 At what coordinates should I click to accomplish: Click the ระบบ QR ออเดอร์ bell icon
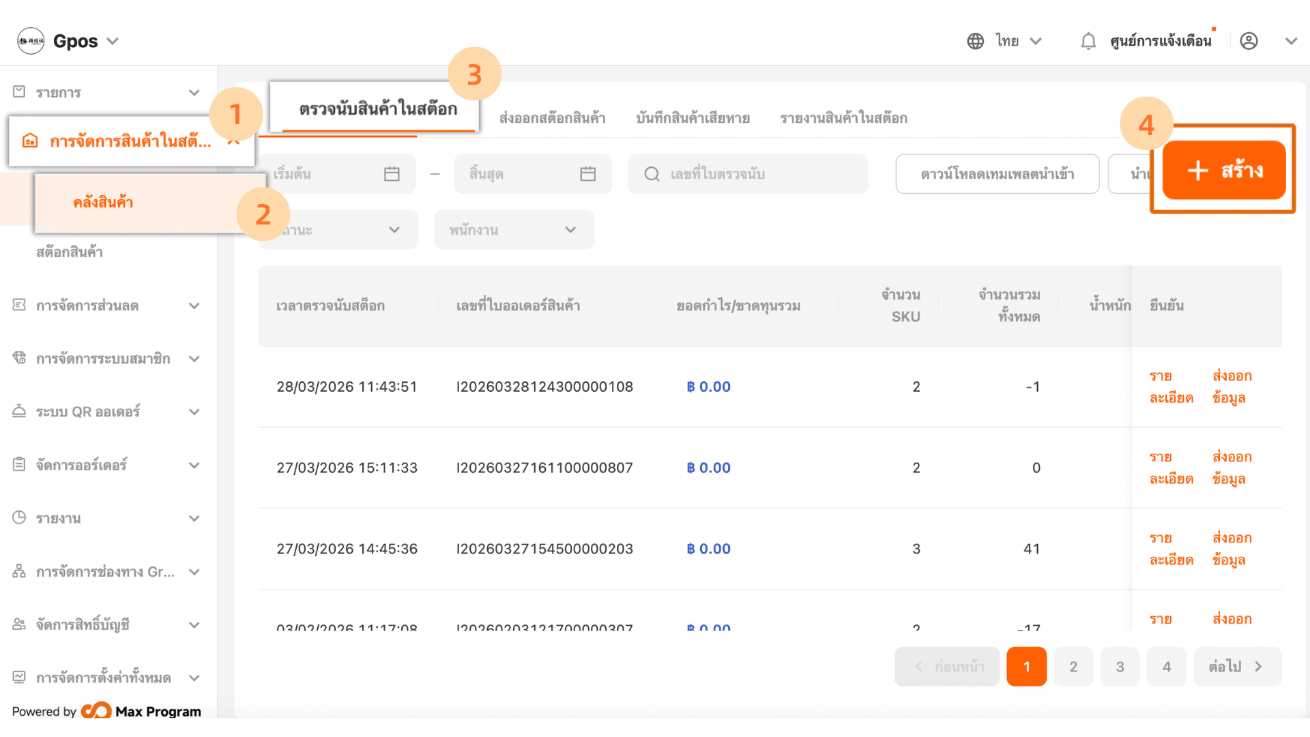point(19,411)
